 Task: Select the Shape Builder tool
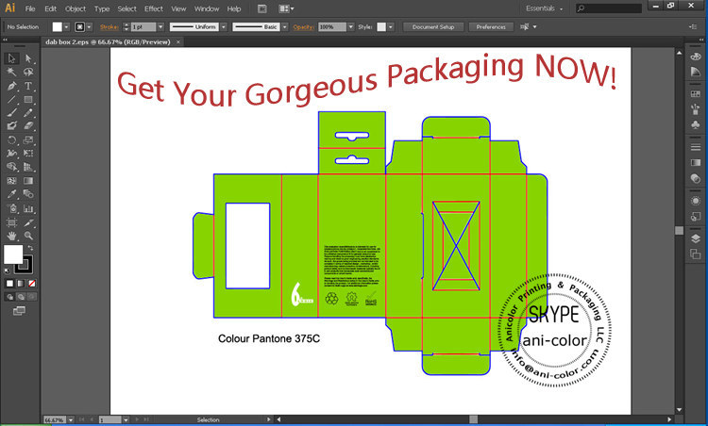11,167
